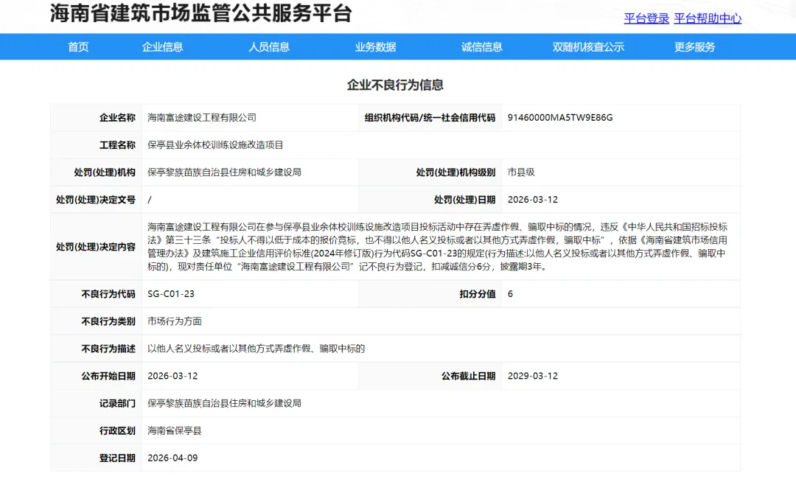Select company name 海南富途建设工程有限公司 value

(x=201, y=117)
